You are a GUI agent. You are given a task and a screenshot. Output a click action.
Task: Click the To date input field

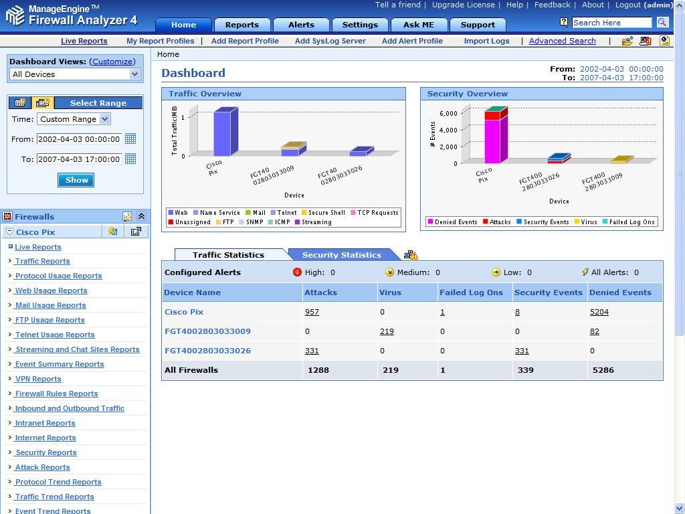coord(79,159)
